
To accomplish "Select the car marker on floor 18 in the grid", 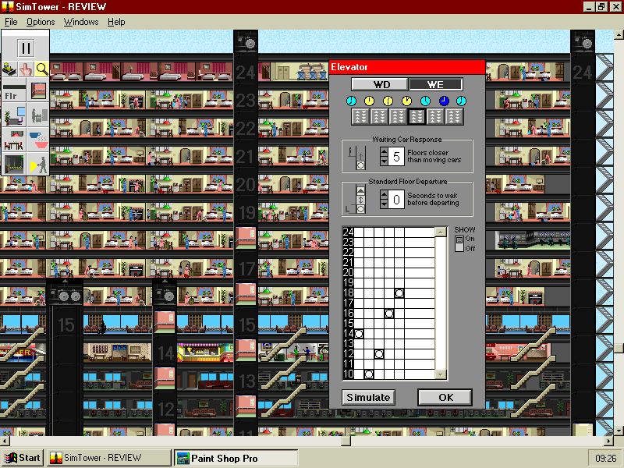I will pyautogui.click(x=399, y=293).
